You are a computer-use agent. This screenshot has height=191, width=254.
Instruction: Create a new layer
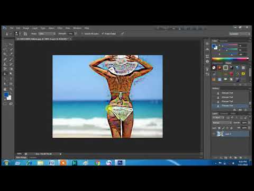[240, 158]
